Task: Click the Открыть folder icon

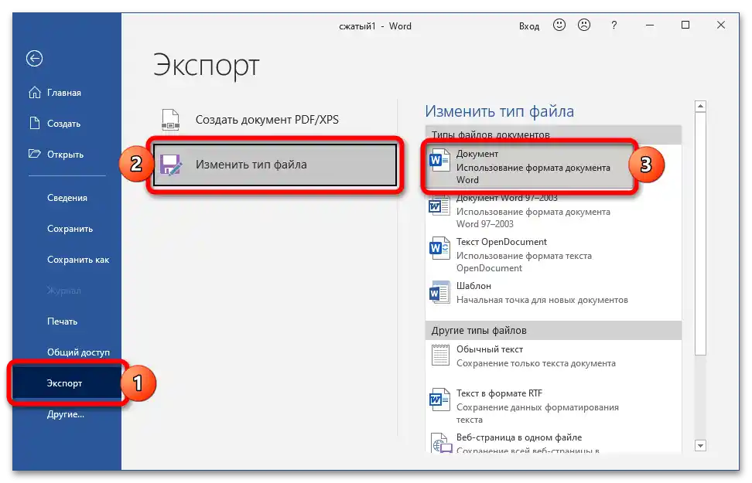Action: 35,154
